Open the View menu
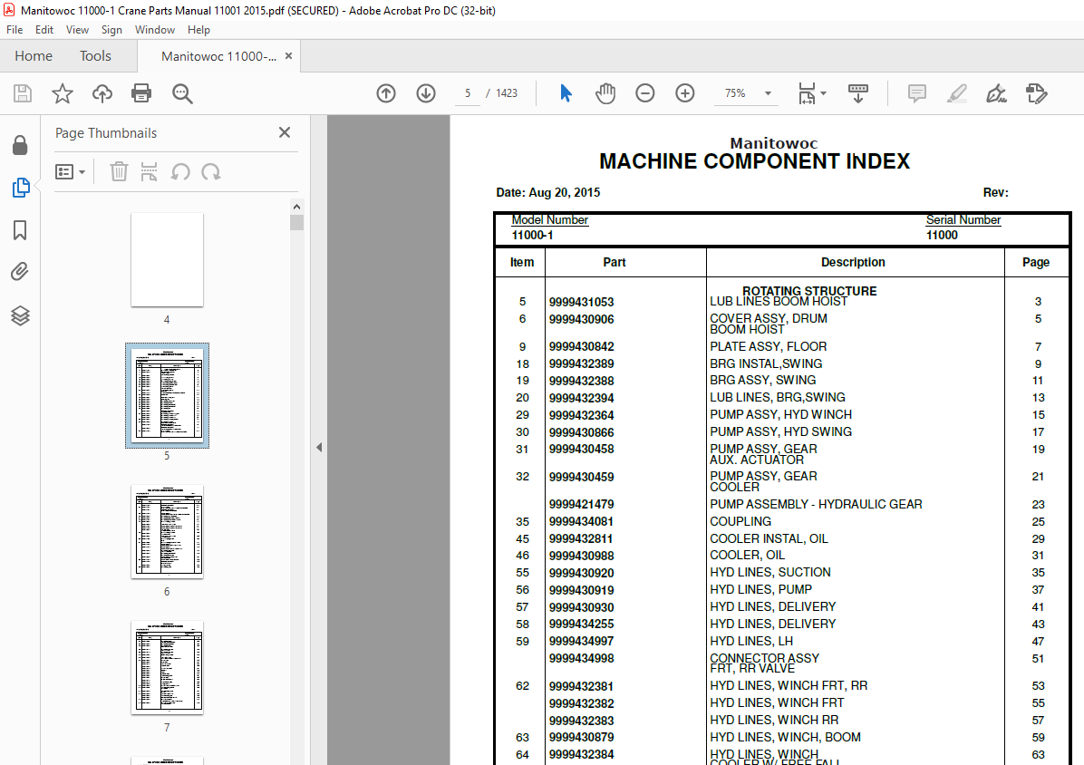This screenshot has width=1084, height=765. pos(77,30)
